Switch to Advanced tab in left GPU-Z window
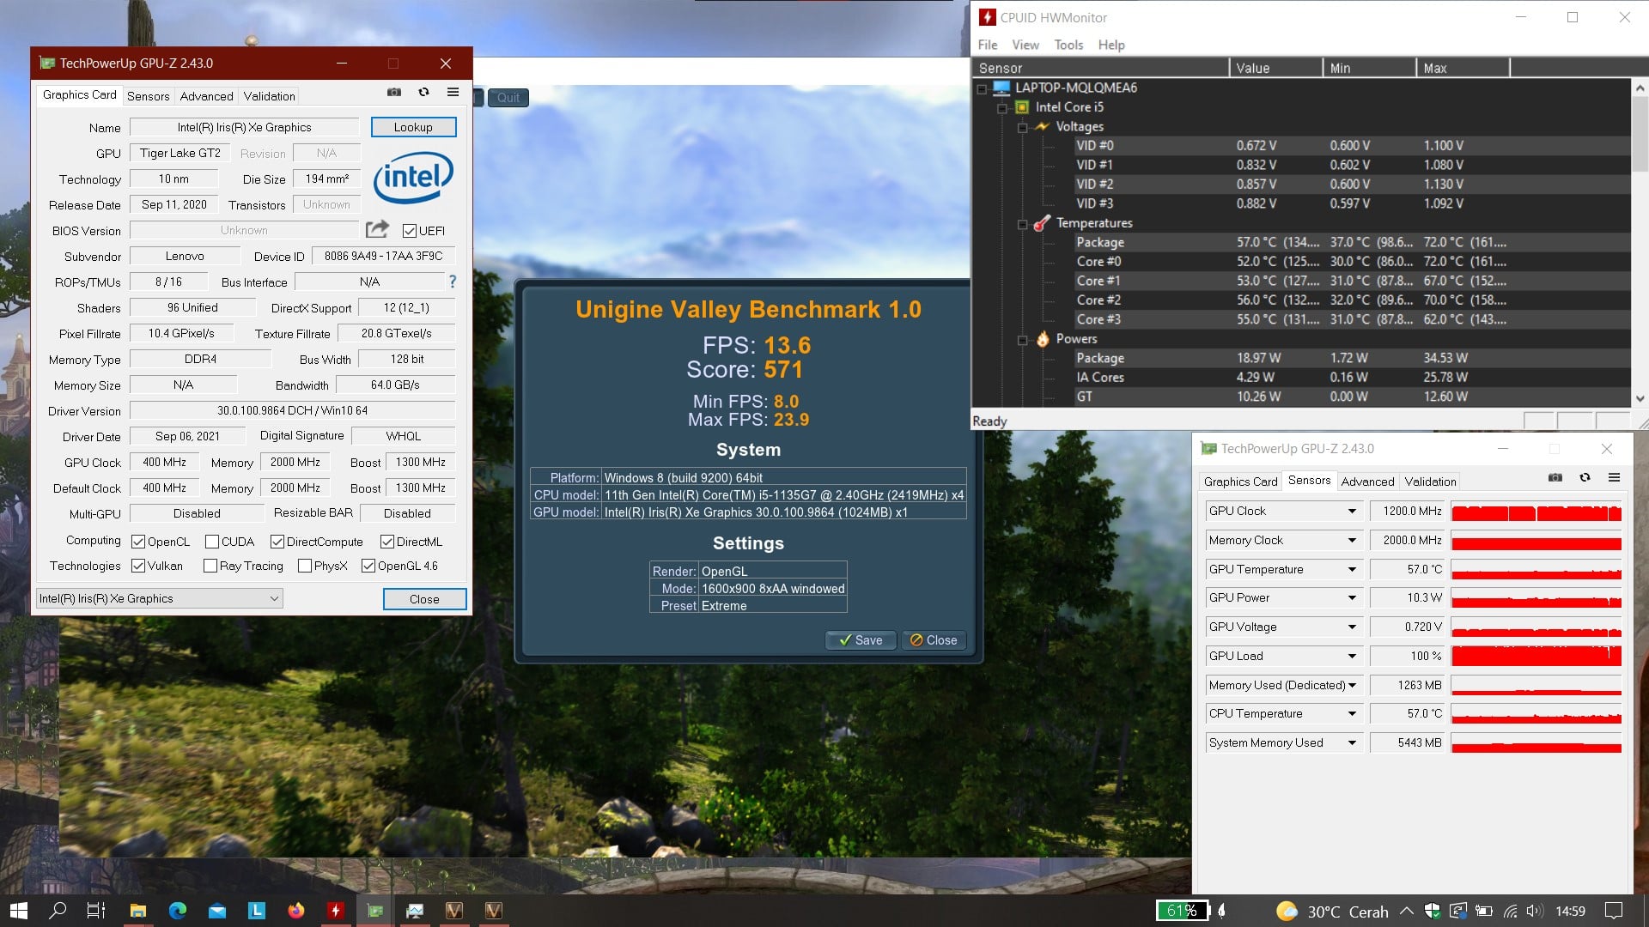Image resolution: width=1649 pixels, height=927 pixels. point(206,96)
